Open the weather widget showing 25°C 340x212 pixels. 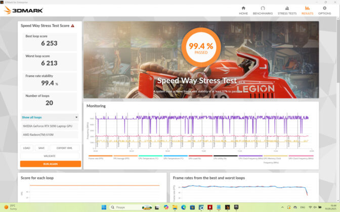tap(11, 207)
